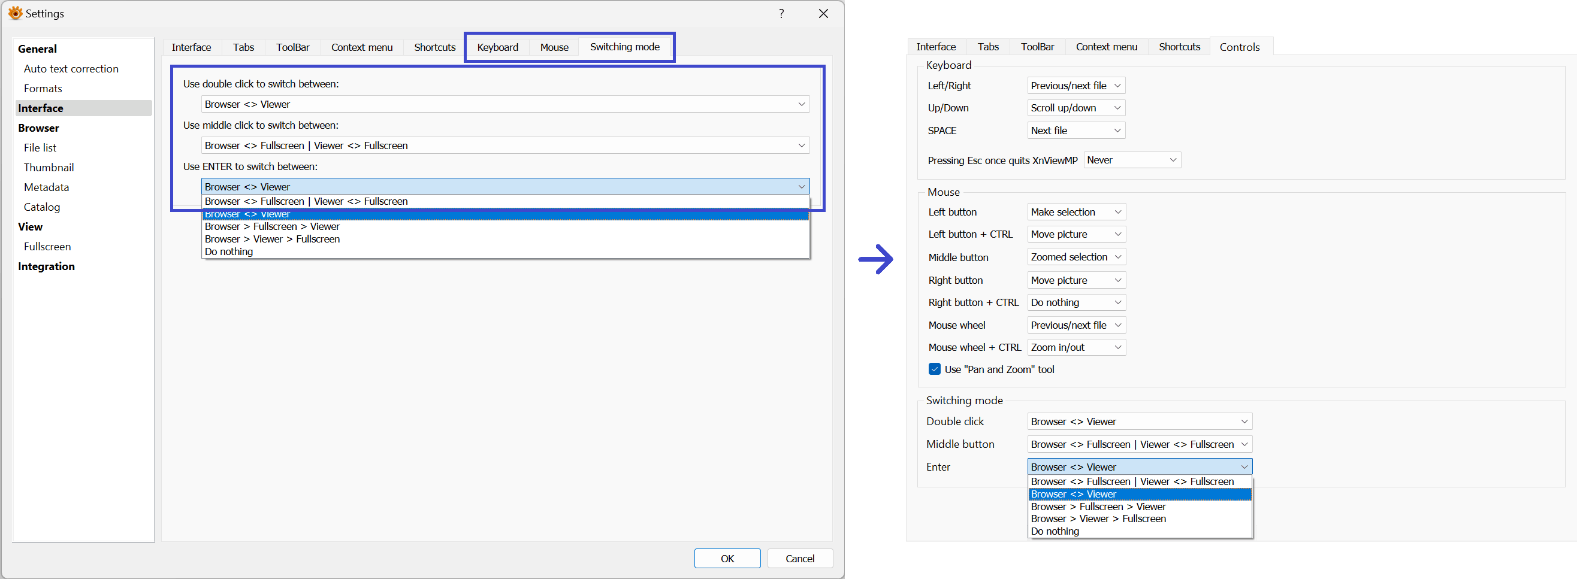The image size is (1577, 579).
Task: Toggle the Use "Pan and Zoom" tool checkbox
Action: pyautogui.click(x=934, y=369)
